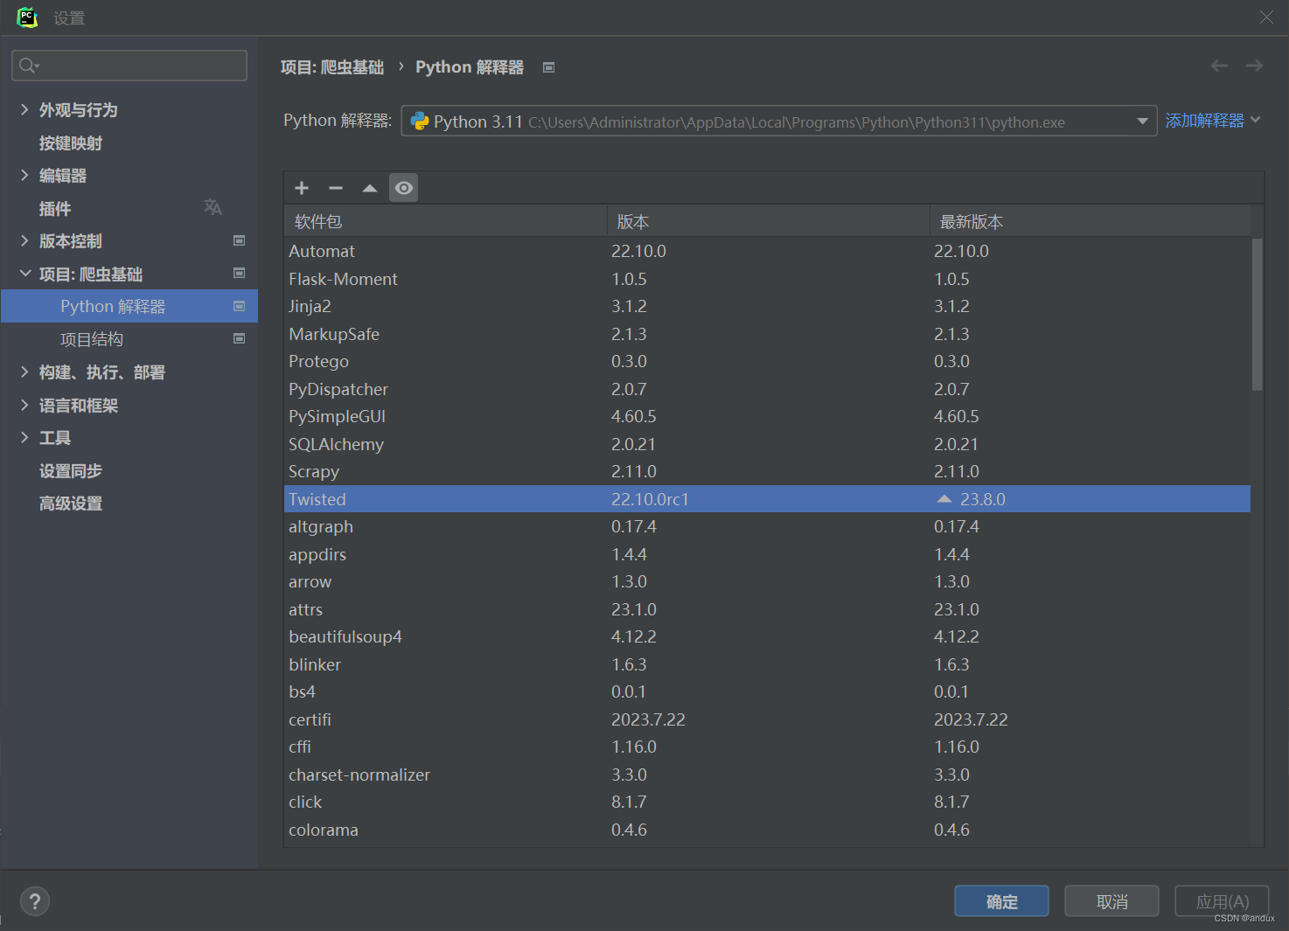Click the package list vertical scrollbar
The width and height of the screenshot is (1289, 931).
pos(1258,315)
